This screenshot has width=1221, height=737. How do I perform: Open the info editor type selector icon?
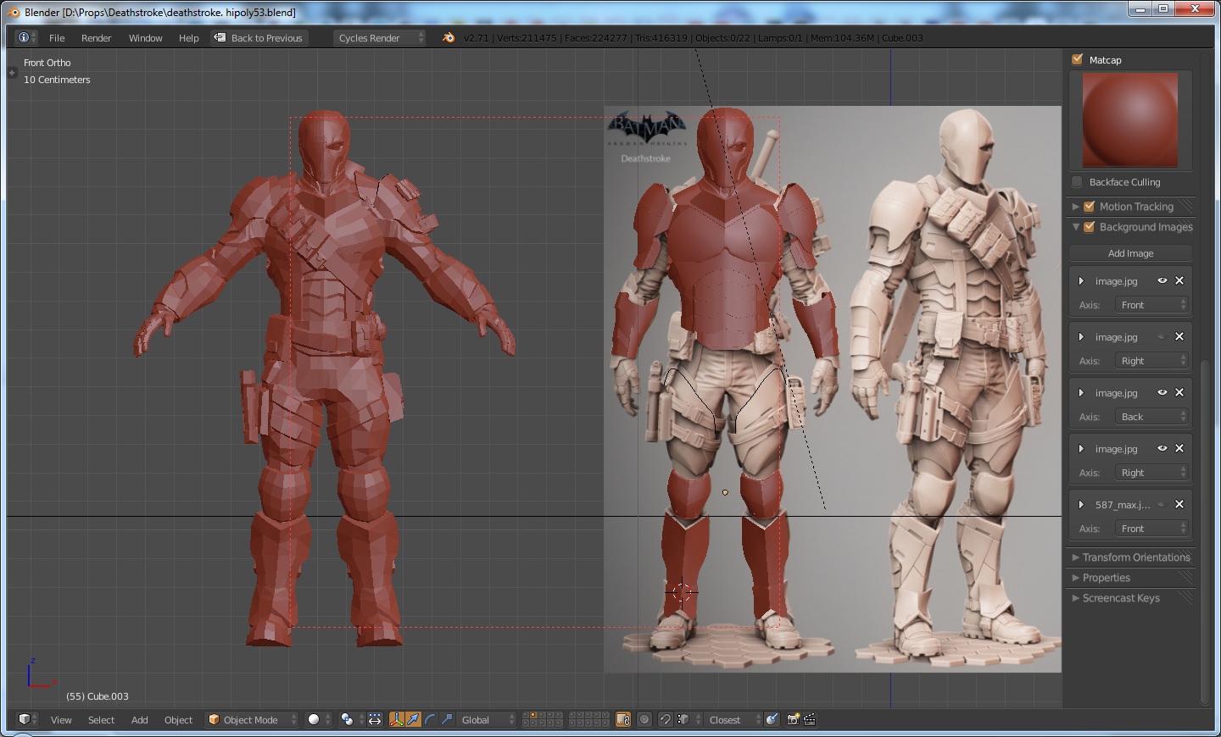25,37
